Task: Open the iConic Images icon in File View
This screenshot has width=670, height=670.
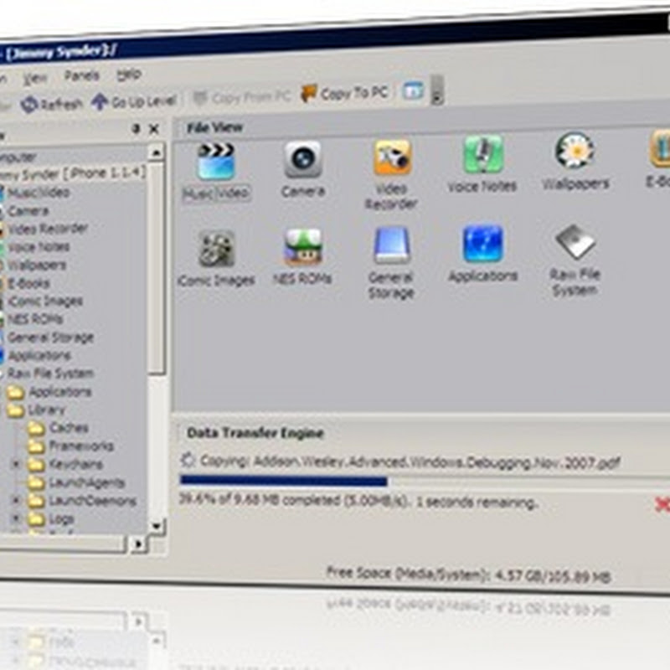Action: (x=216, y=249)
